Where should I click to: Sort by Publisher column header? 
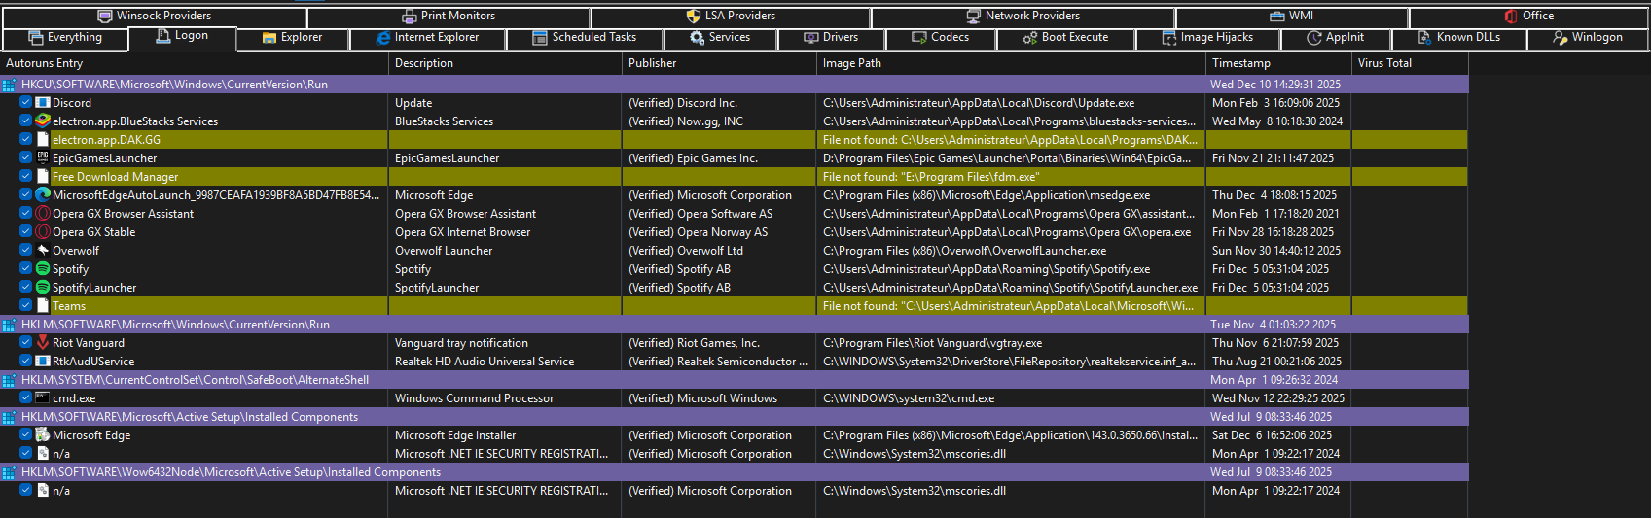click(x=719, y=63)
